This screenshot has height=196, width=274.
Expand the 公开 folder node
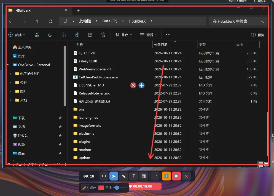10,83
